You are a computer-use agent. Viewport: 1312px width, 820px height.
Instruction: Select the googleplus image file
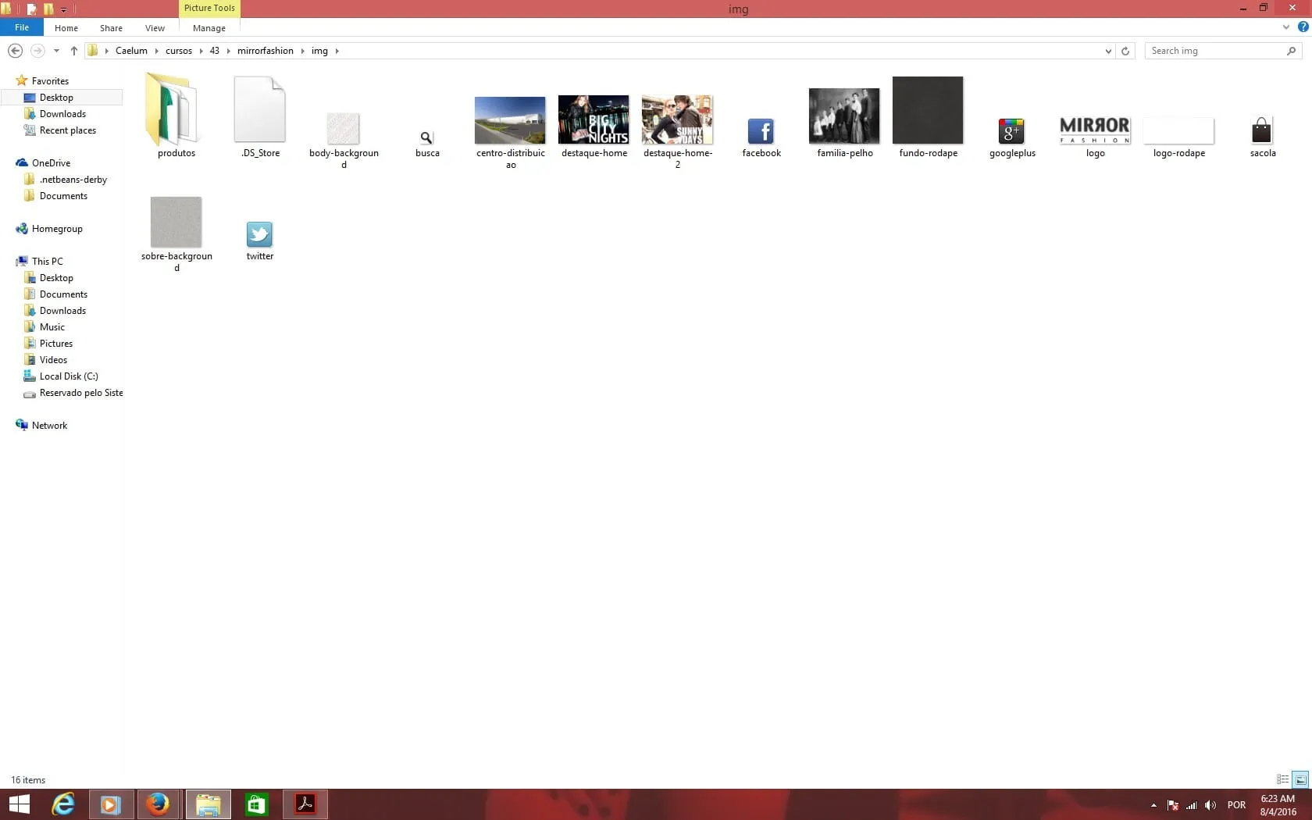[1011, 131]
